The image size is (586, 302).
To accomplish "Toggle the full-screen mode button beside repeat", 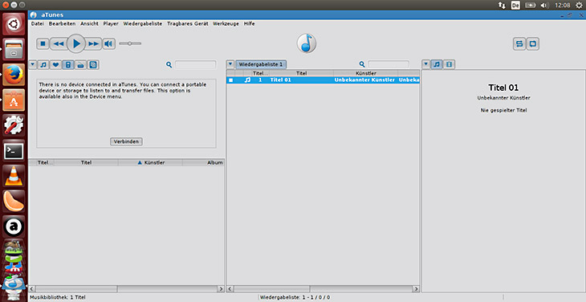I will (x=533, y=43).
